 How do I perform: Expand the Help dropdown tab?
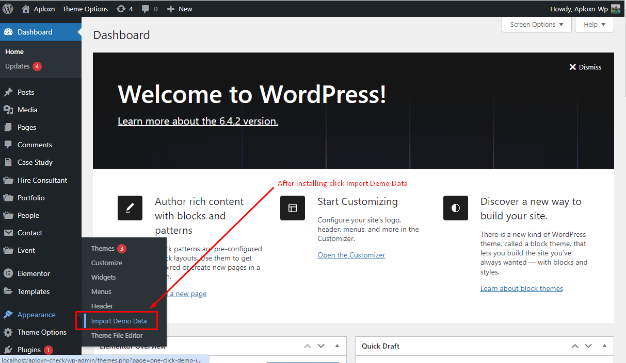click(595, 24)
